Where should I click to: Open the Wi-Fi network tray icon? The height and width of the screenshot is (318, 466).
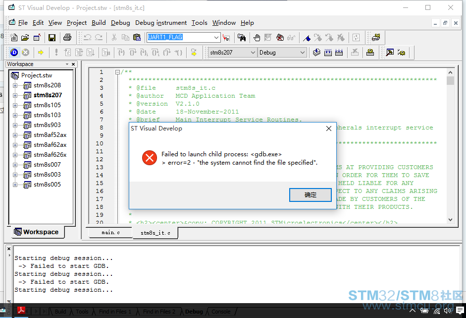pyautogui.click(x=437, y=311)
